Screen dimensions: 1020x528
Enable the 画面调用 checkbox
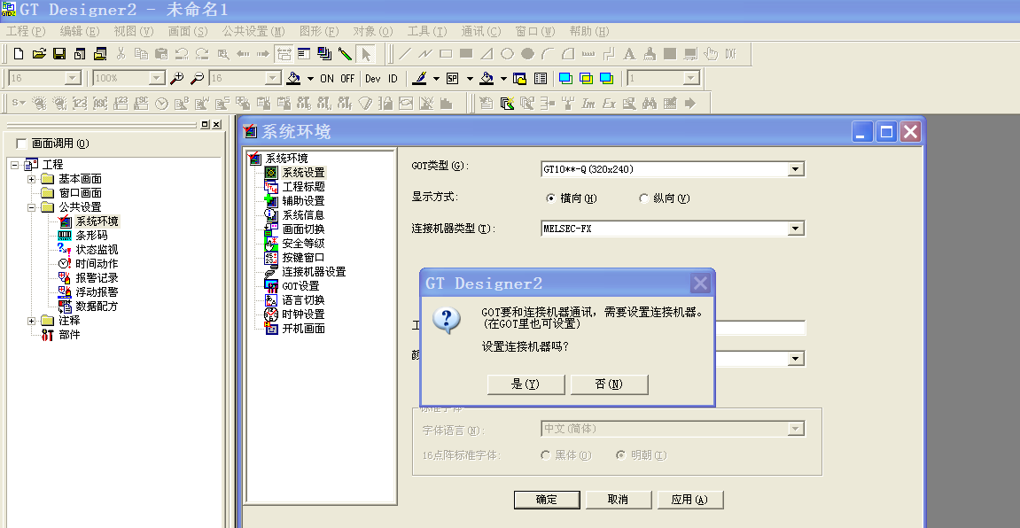22,144
